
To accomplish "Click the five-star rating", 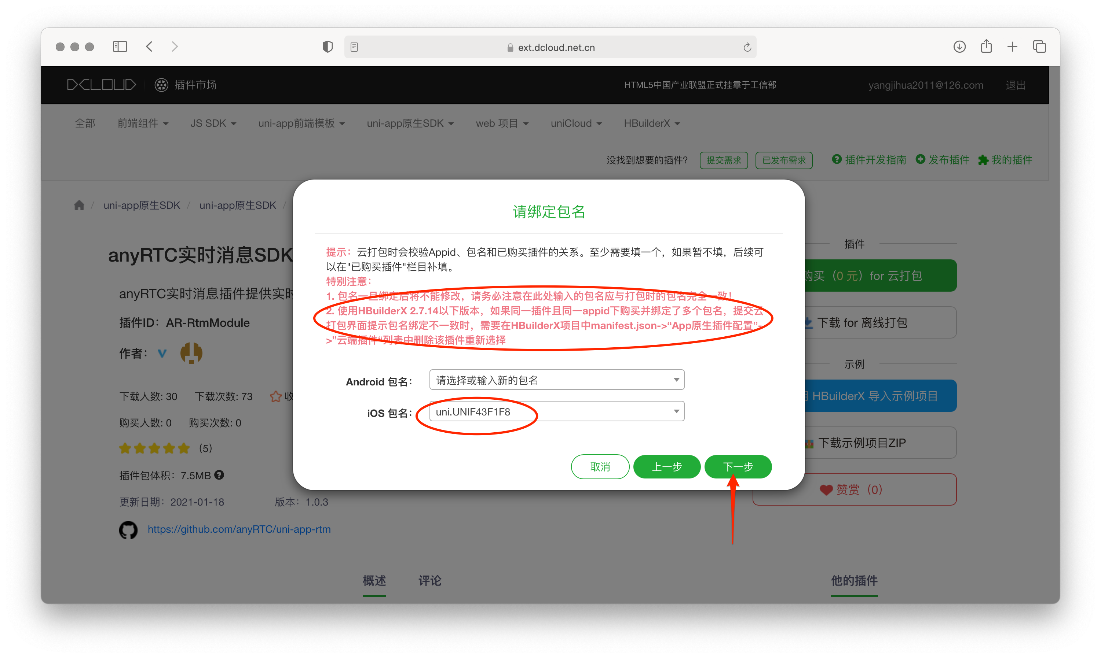I will 154,448.
